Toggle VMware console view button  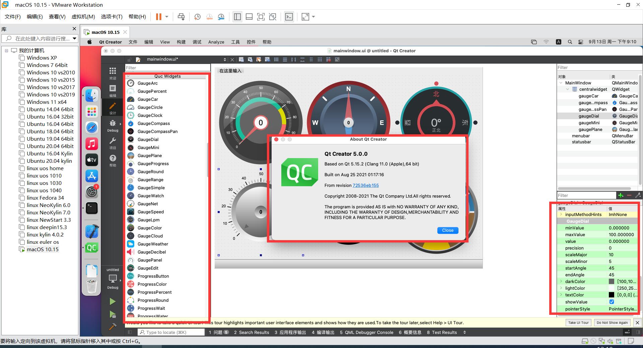pyautogui.click(x=289, y=17)
